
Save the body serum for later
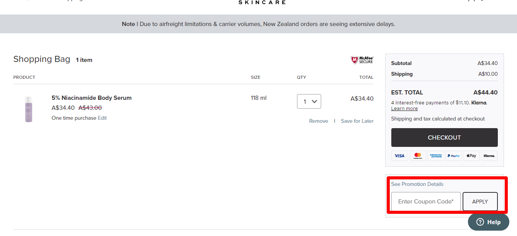[357, 121]
